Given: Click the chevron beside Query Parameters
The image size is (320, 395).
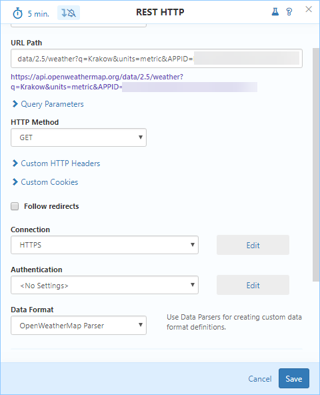Looking at the screenshot, I should click(15, 104).
